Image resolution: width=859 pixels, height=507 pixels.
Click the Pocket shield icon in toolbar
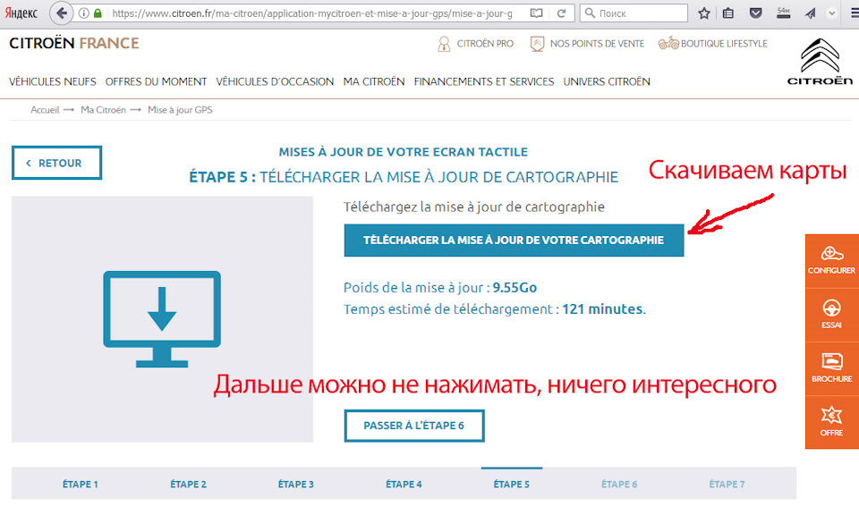click(x=756, y=13)
